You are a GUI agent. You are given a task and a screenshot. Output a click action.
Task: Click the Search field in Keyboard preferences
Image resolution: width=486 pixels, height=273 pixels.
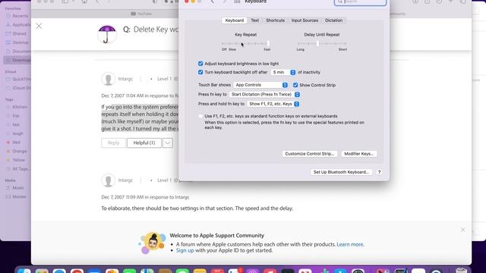point(360,2)
